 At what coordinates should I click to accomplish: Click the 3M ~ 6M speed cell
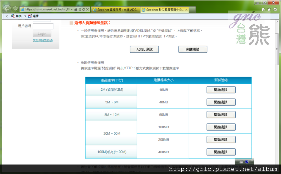coord(111,102)
